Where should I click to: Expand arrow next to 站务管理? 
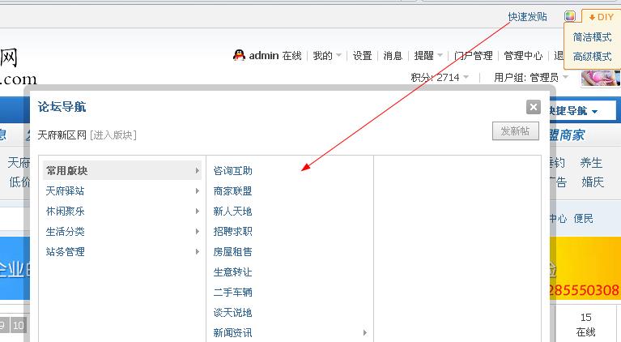click(197, 252)
